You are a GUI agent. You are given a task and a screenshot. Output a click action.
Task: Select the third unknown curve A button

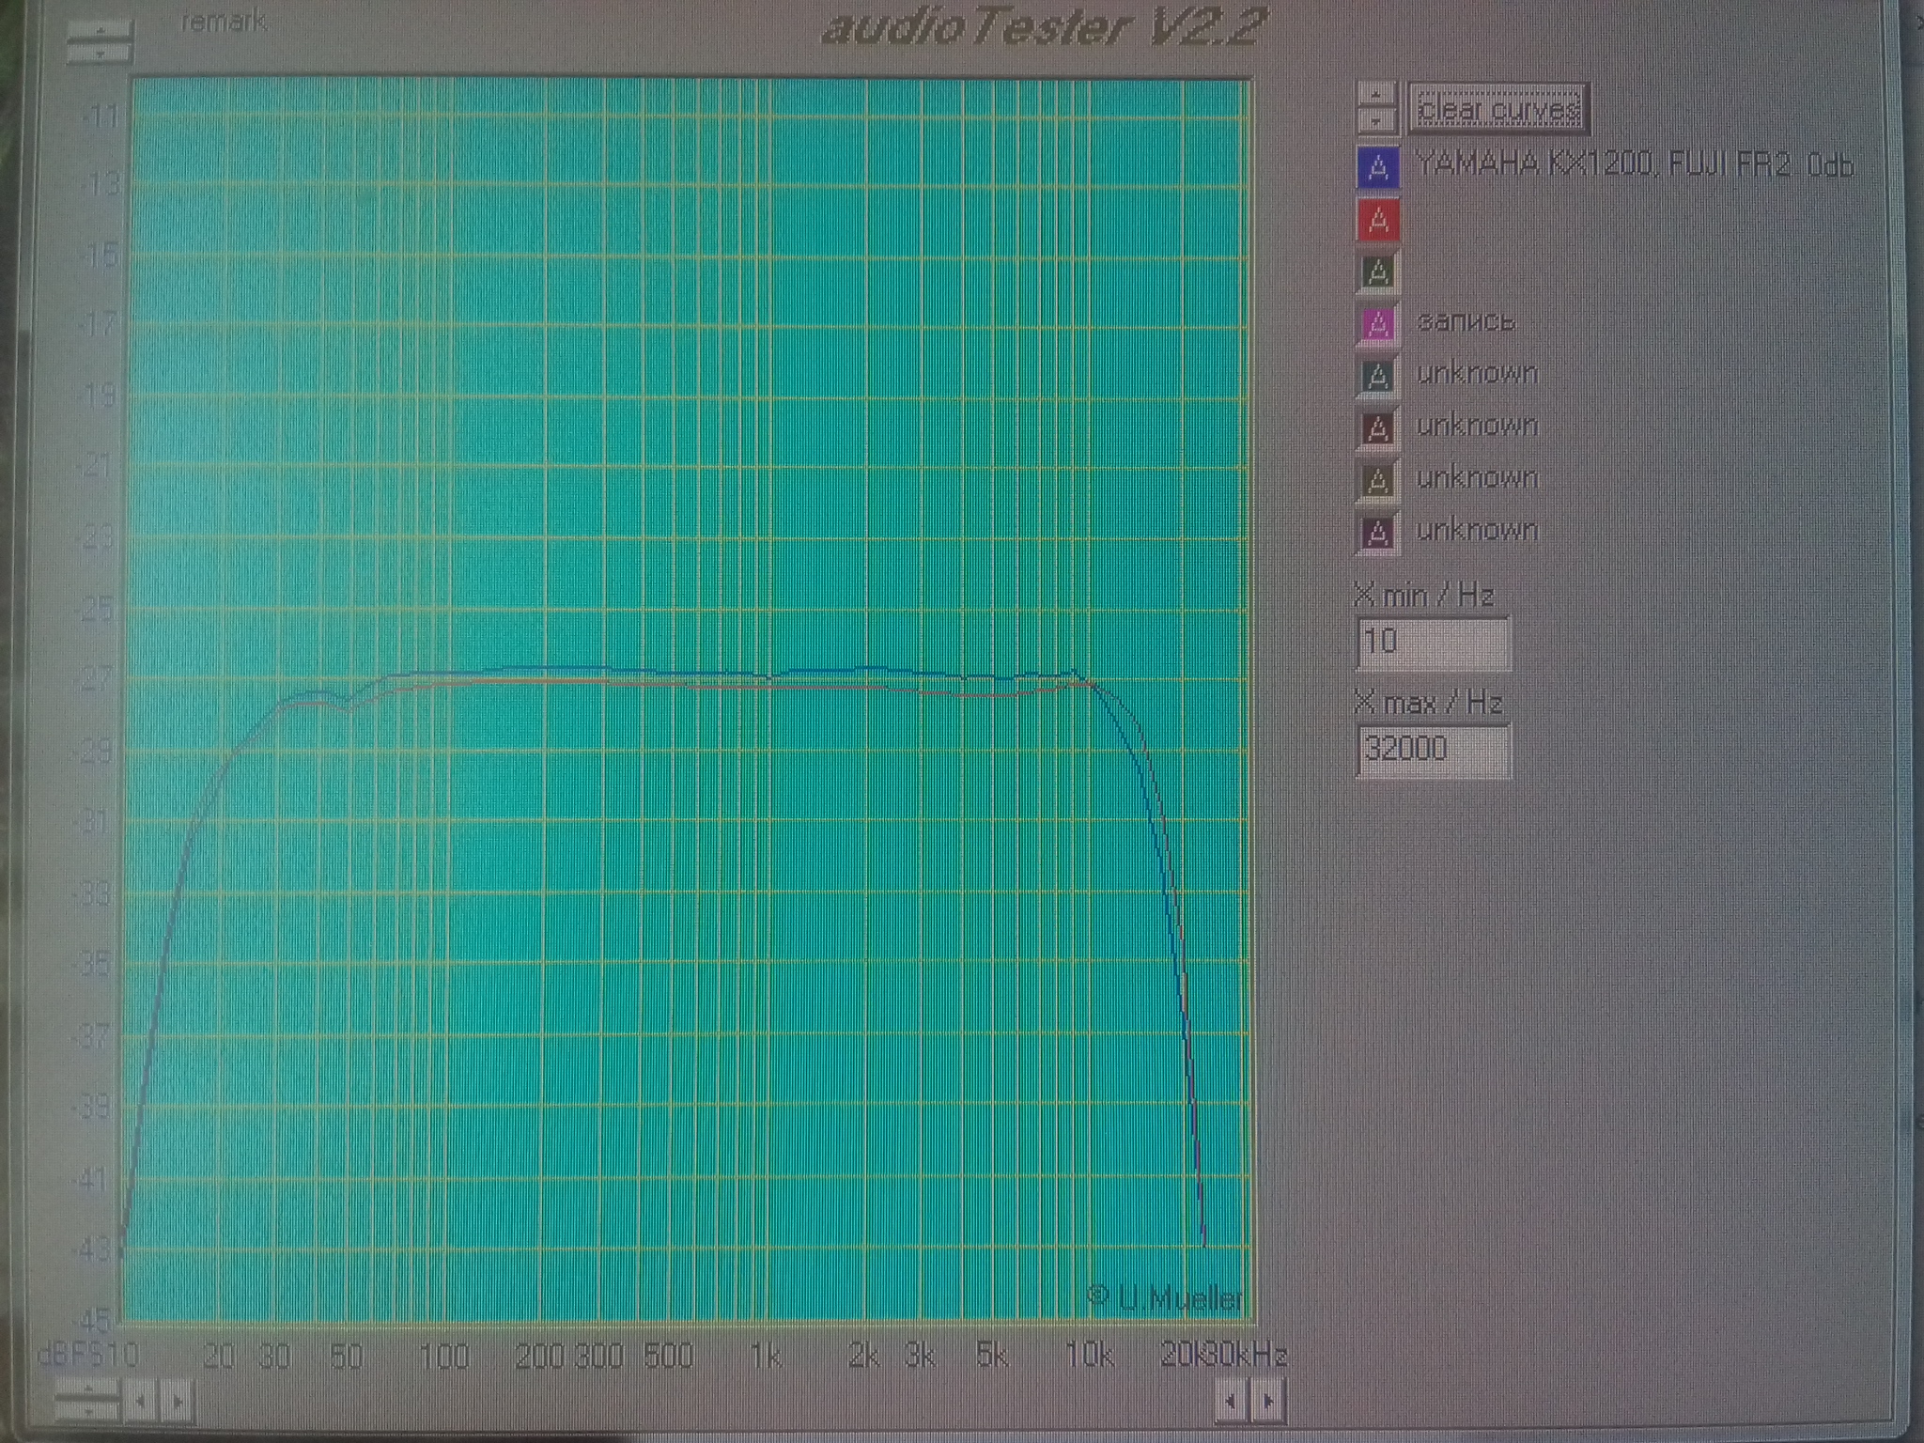click(x=1378, y=481)
